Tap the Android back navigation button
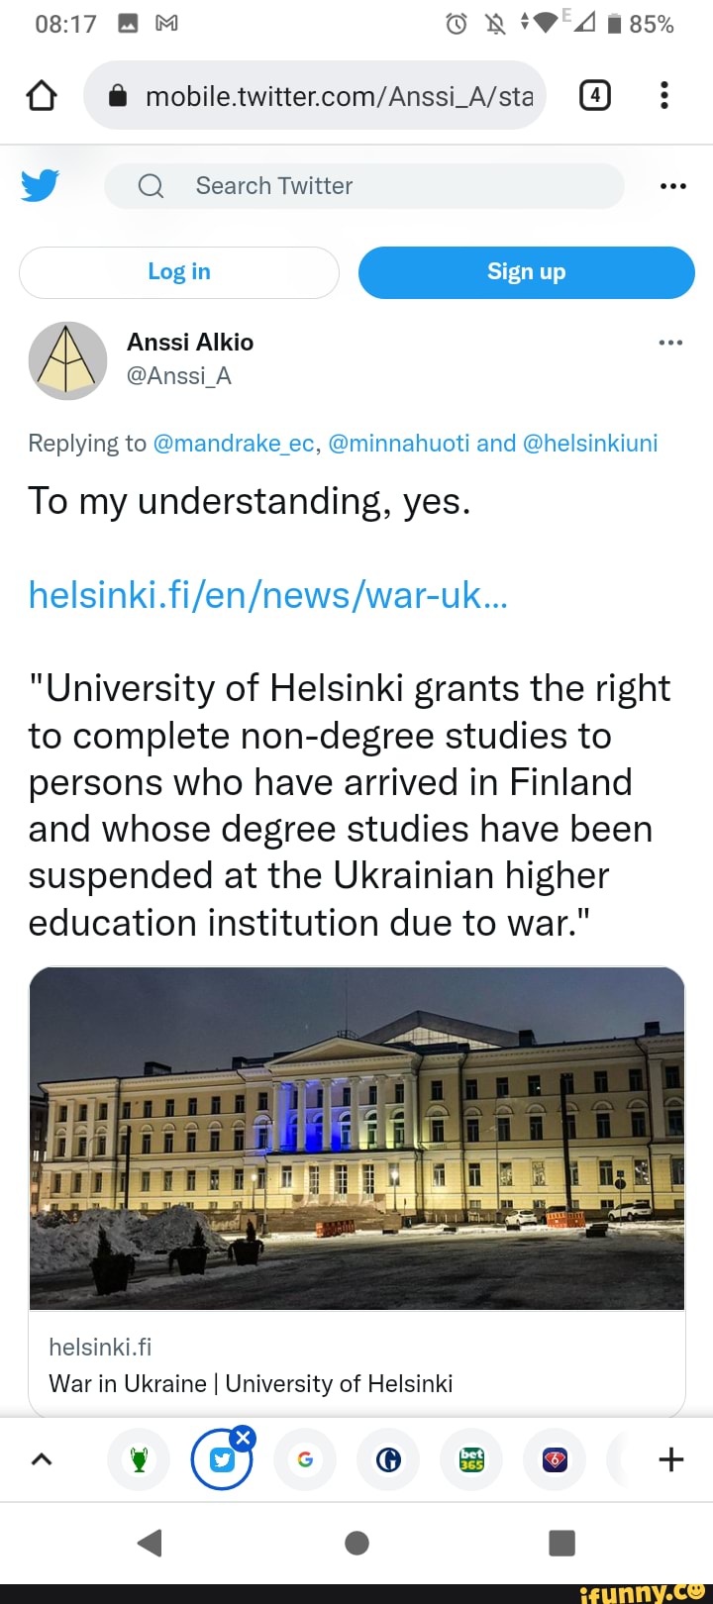 [x=150, y=1543]
